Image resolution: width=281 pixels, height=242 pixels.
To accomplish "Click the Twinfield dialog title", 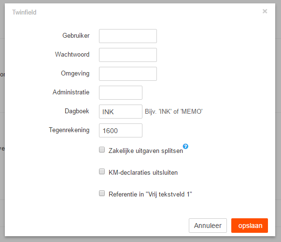I will coord(24,13).
